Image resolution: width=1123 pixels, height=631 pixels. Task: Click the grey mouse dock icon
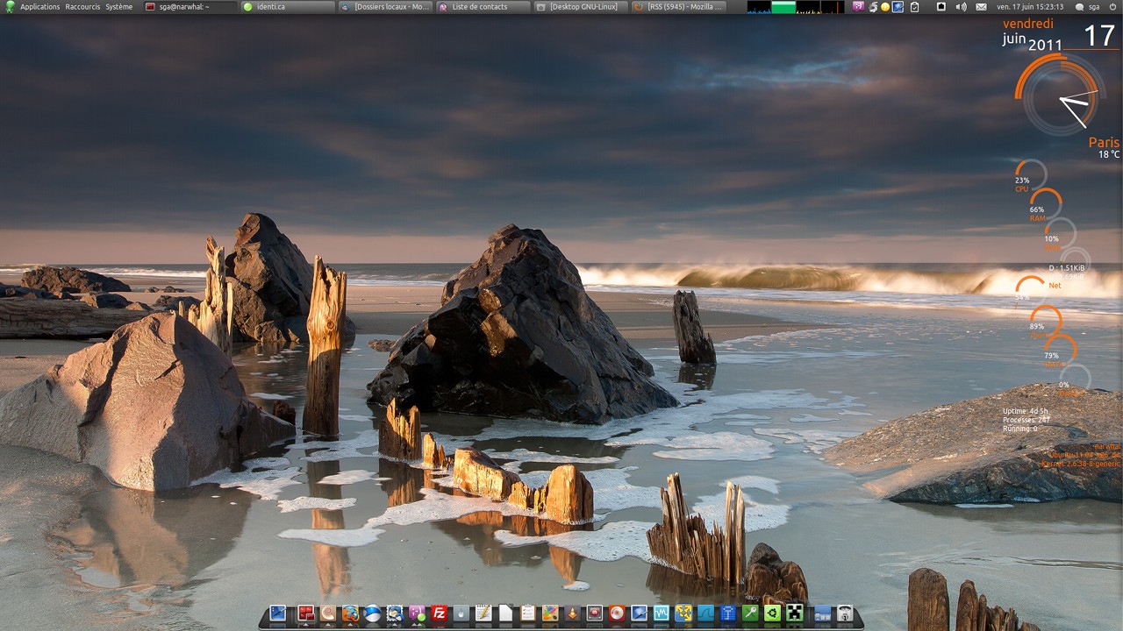coord(461,613)
